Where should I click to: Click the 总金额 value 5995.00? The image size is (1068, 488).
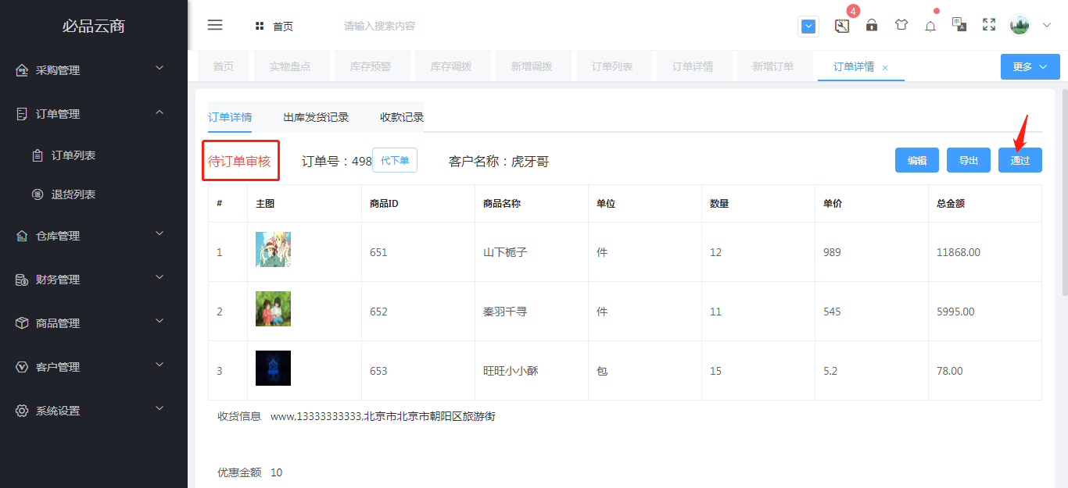(955, 312)
